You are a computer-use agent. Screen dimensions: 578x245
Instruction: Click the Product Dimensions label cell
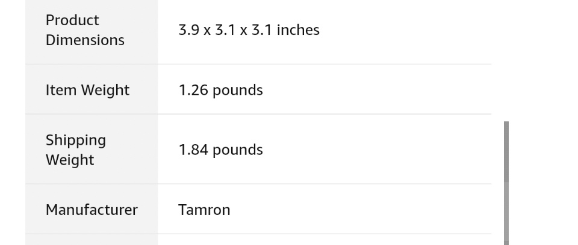pyautogui.click(x=85, y=30)
